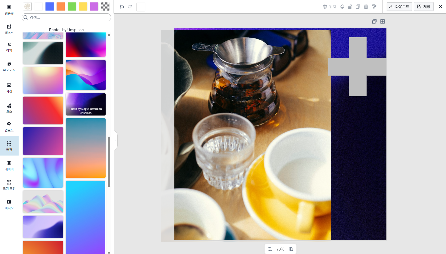Screen dimensions: 446x254
Task: Open the custom color palette picker
Action: (27, 6)
